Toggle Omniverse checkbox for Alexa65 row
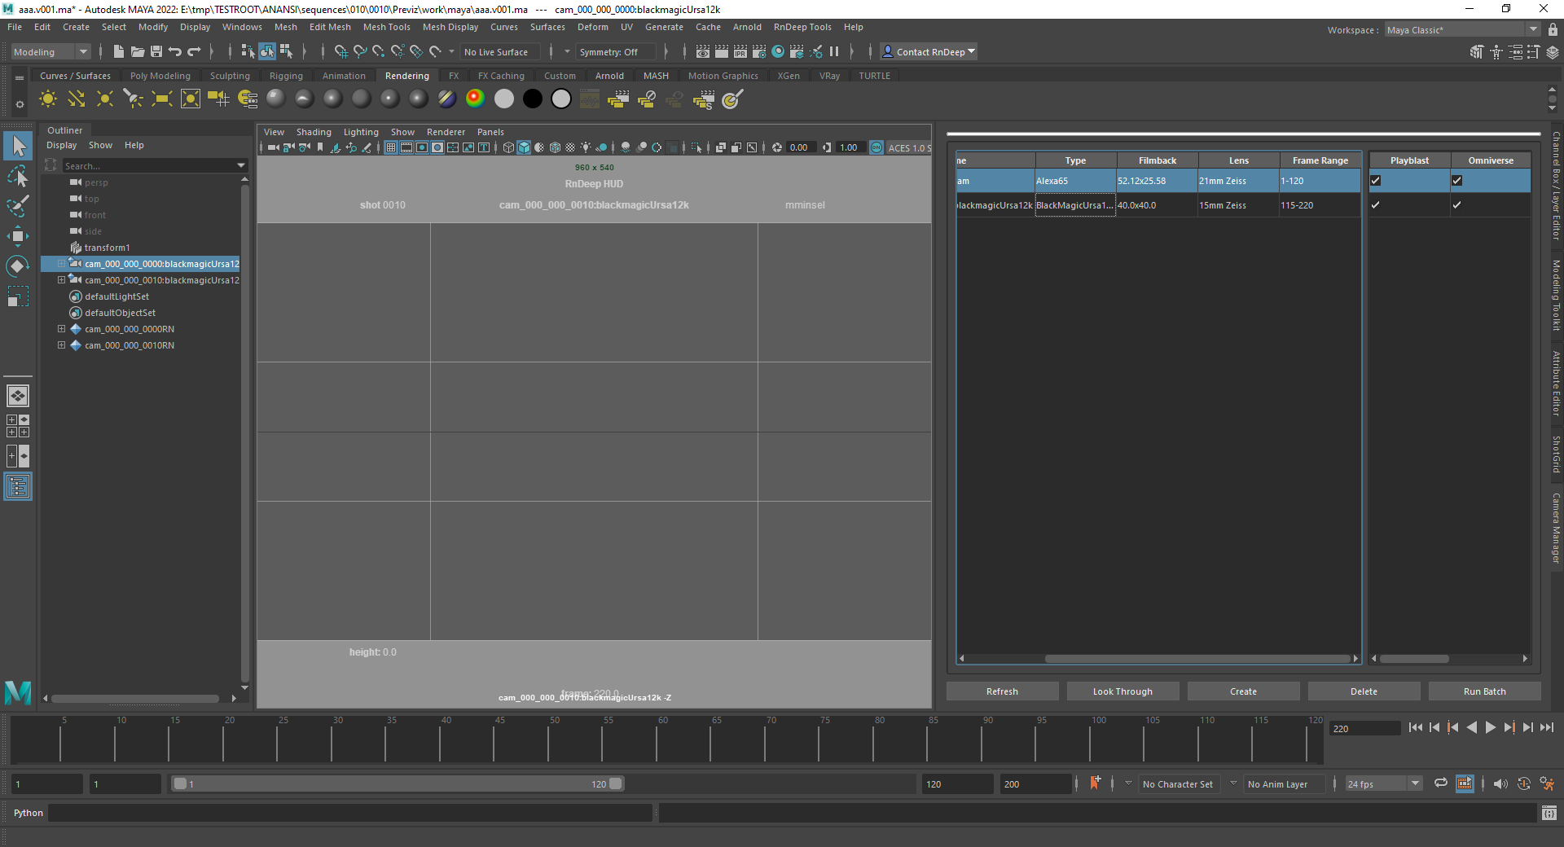 (x=1457, y=181)
